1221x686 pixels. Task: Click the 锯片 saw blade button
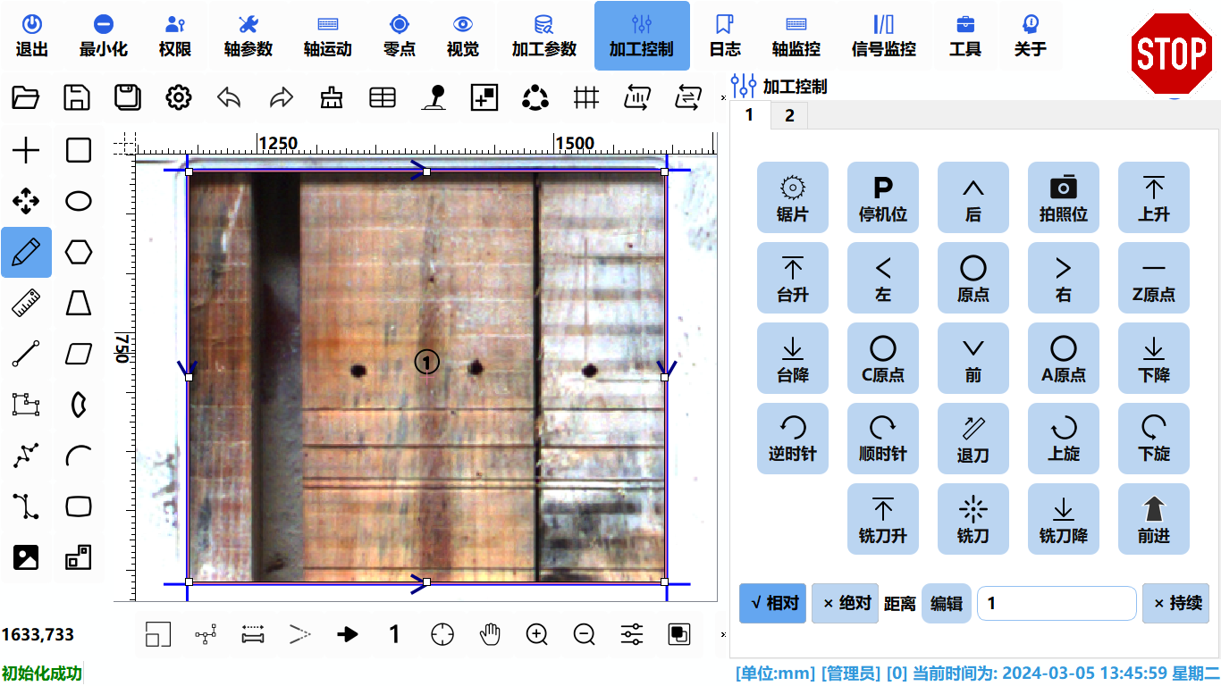[x=793, y=197]
